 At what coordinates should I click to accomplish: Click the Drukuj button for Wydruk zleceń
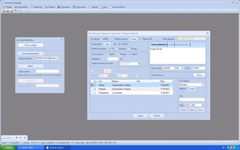click(199, 75)
